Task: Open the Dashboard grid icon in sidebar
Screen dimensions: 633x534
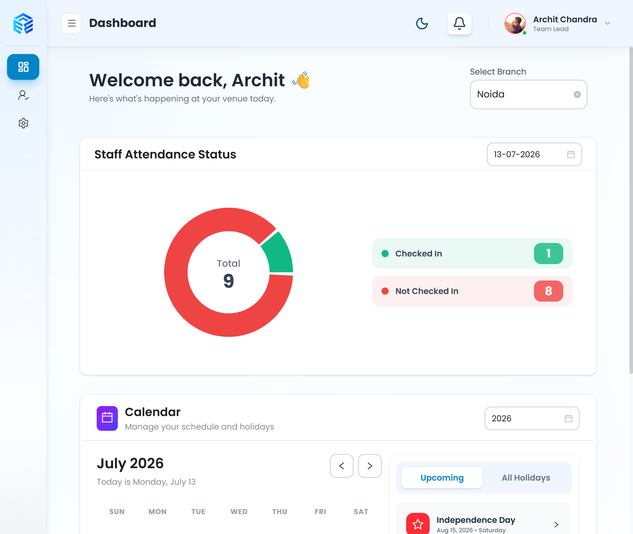Action: tap(23, 67)
